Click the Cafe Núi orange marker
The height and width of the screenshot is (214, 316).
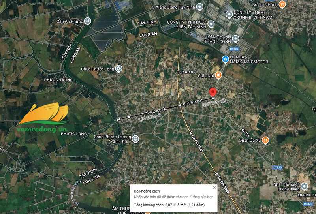click(218, 75)
